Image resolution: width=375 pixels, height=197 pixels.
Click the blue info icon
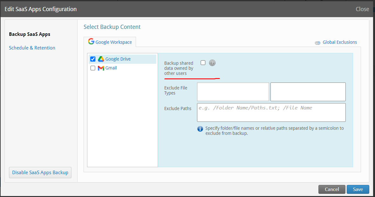pos(200,129)
